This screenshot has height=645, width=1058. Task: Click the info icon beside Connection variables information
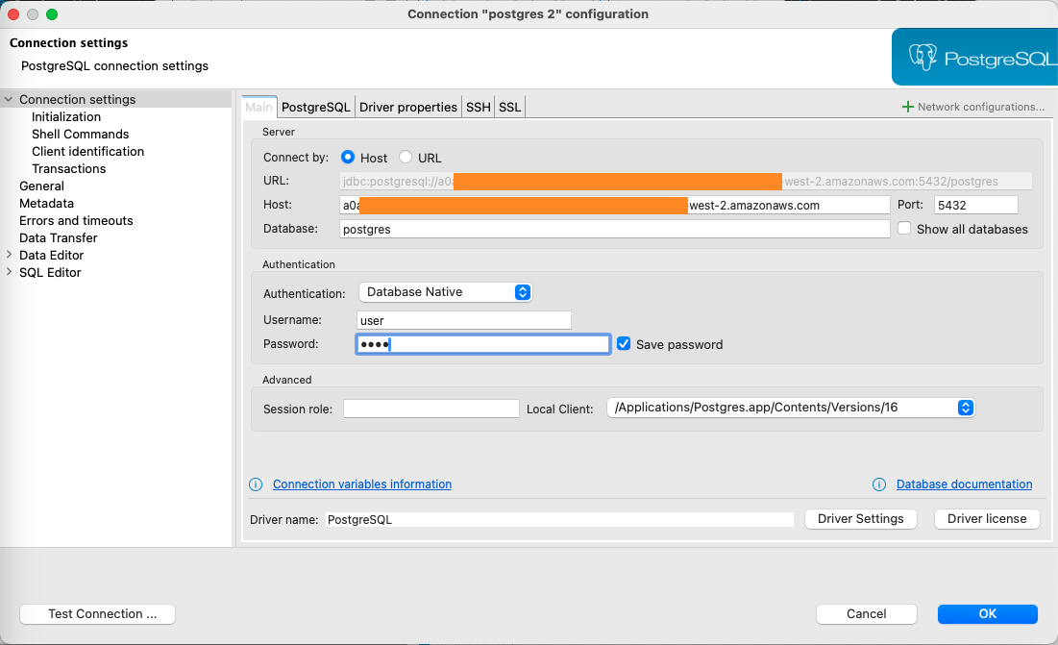256,484
